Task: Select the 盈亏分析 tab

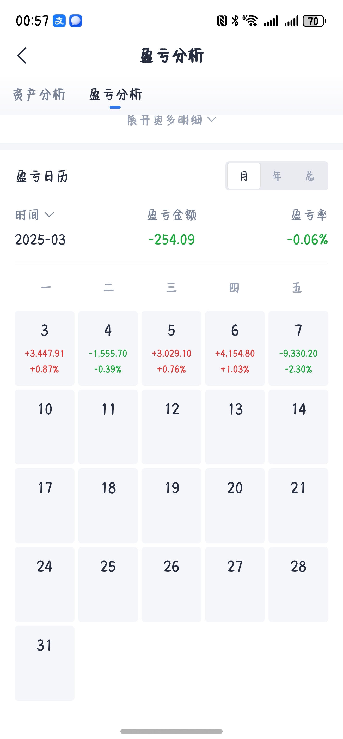Action: pos(115,95)
